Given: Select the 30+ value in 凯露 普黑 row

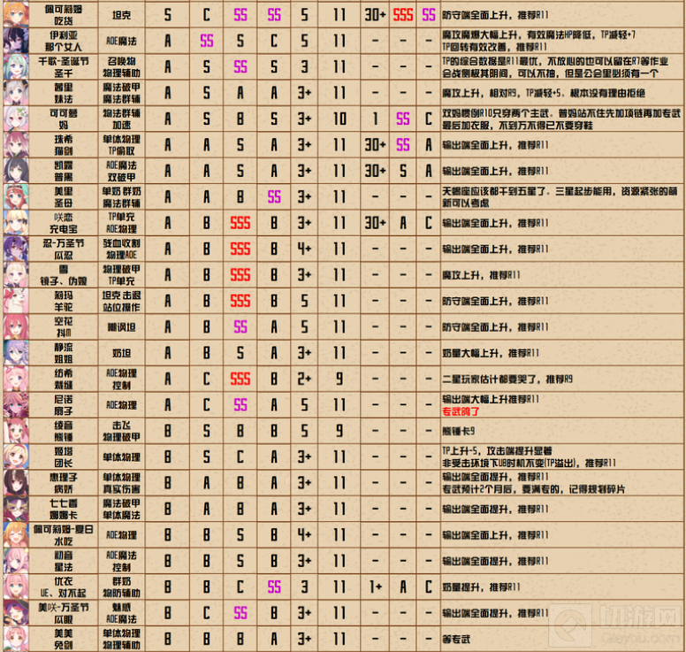Looking at the screenshot, I should pyautogui.click(x=376, y=171).
